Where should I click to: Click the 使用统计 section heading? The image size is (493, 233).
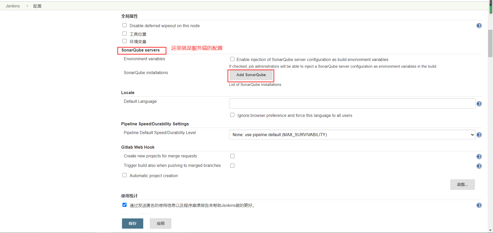point(129,196)
